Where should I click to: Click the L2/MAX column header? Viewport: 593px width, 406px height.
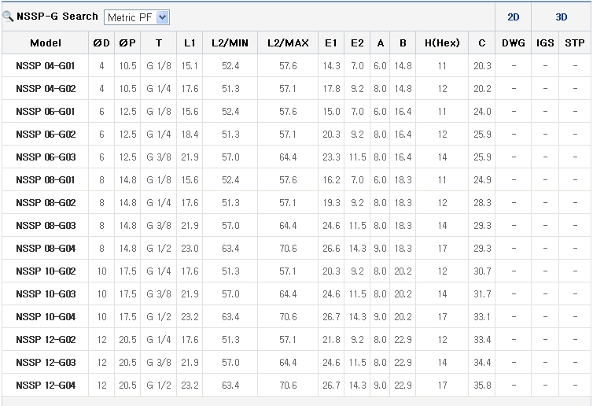pos(288,43)
